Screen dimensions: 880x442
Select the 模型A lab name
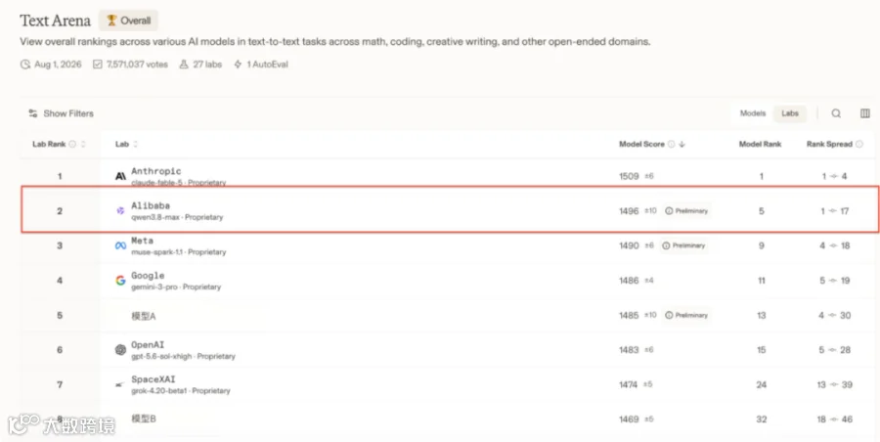pos(144,316)
